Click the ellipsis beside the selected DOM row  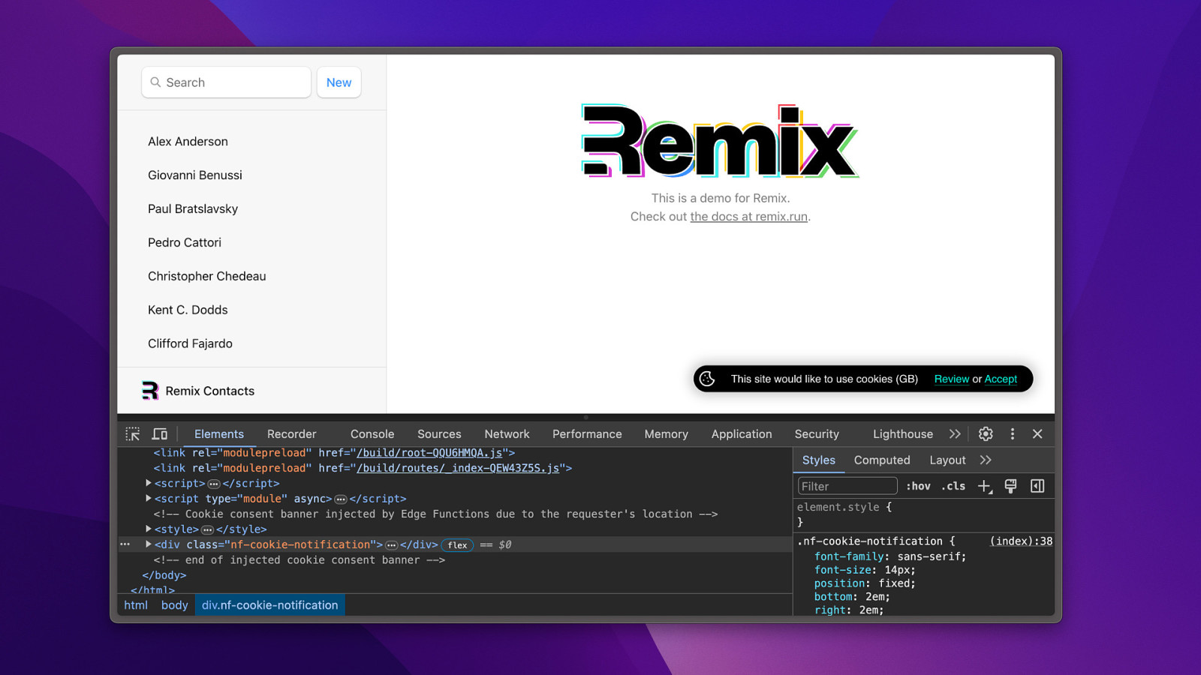125,544
